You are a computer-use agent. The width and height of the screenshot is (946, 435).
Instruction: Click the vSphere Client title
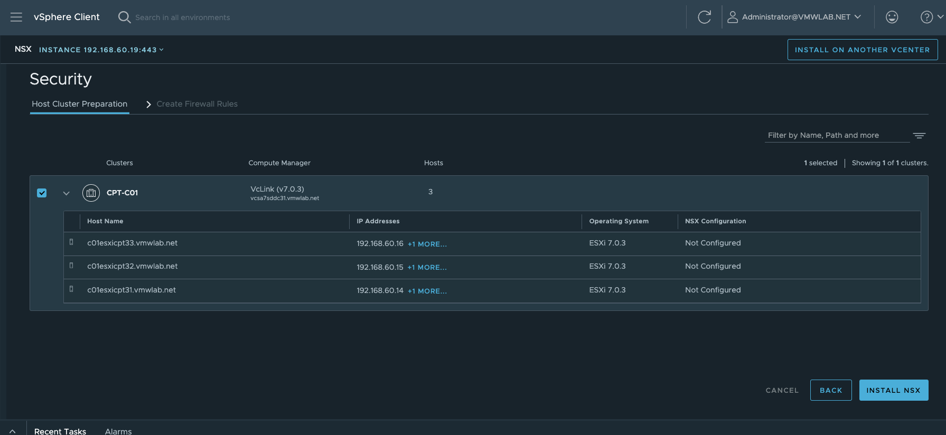point(67,17)
